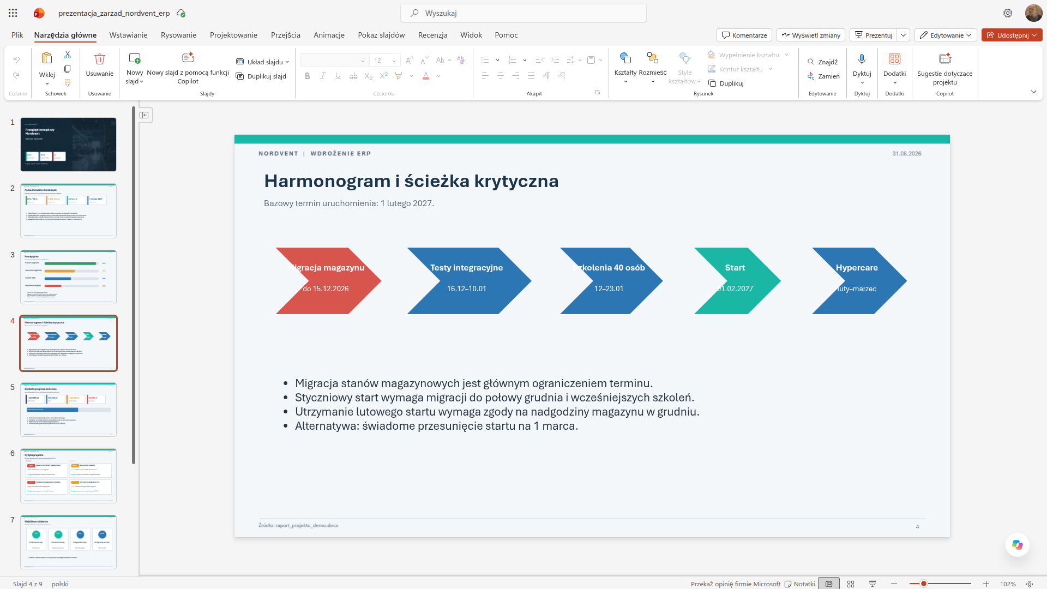Screen dimensions: 1047x589
Task: Toggle numbered list
Action: click(512, 60)
